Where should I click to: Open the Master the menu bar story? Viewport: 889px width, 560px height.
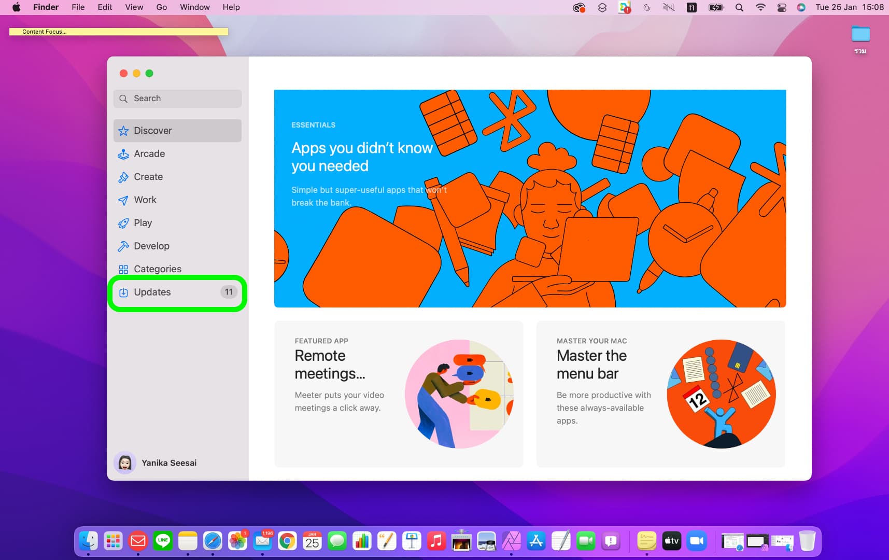pyautogui.click(x=660, y=394)
